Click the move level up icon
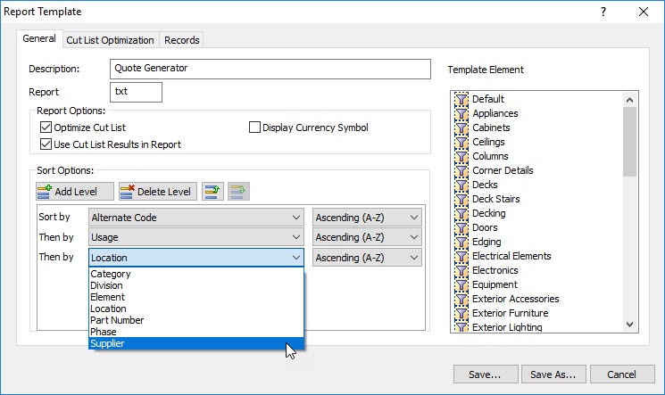Screen dimensions: 665x395 pyautogui.click(x=212, y=192)
